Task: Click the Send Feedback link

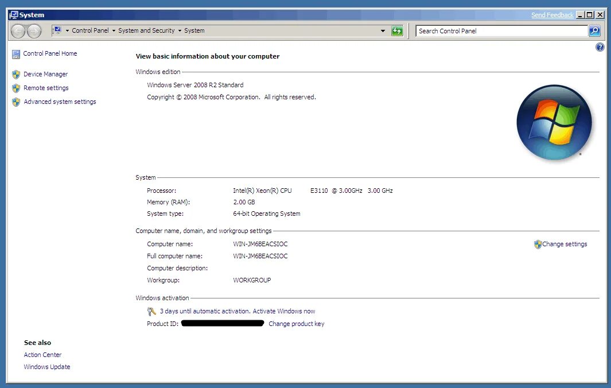Action: (552, 15)
